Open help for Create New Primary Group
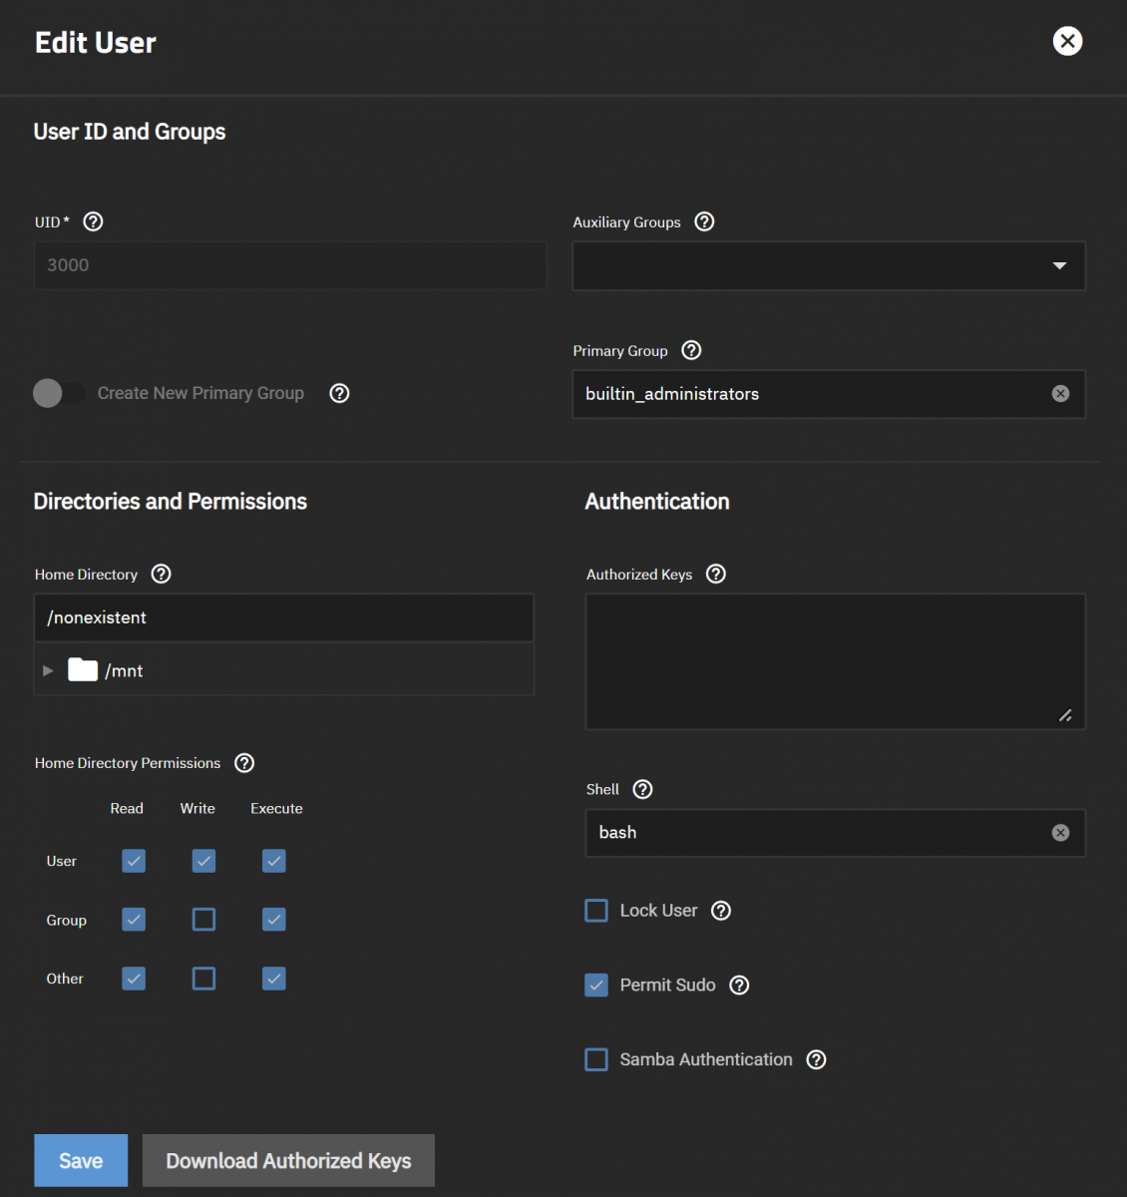The height and width of the screenshot is (1197, 1127). coord(339,393)
